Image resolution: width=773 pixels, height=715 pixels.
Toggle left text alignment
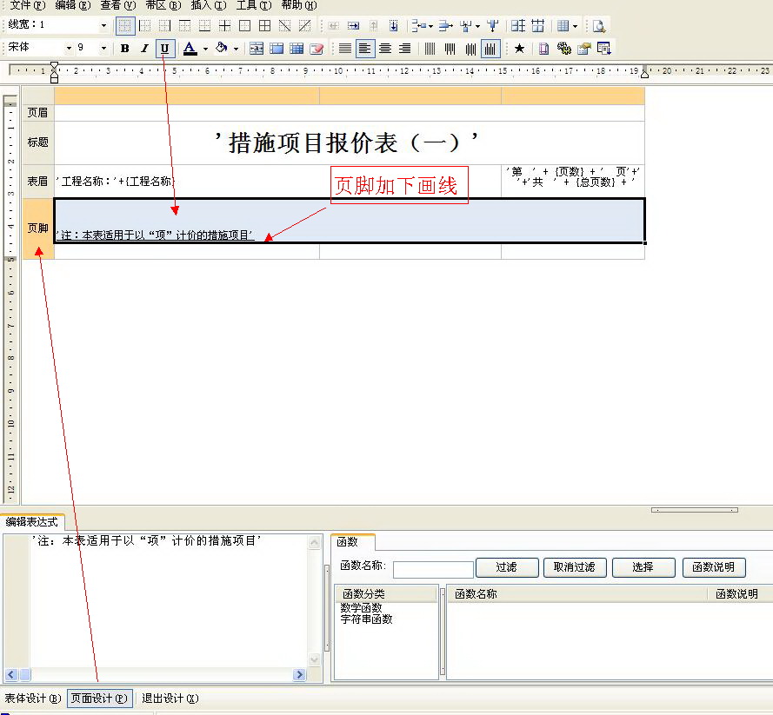click(x=365, y=49)
